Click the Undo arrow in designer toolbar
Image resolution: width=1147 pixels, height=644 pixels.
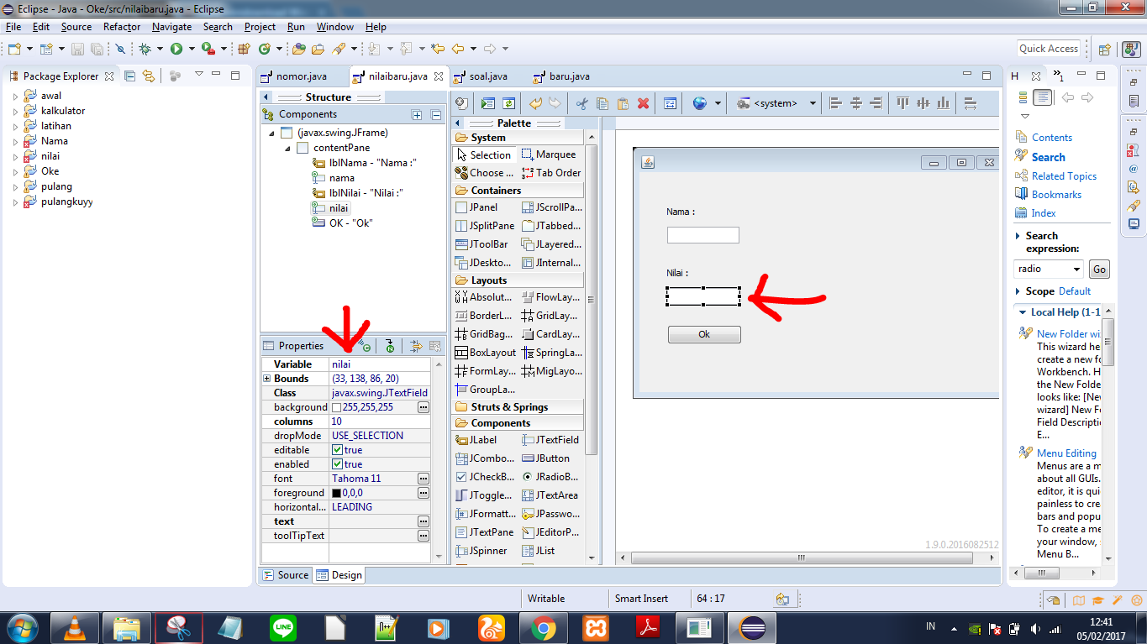click(x=536, y=103)
